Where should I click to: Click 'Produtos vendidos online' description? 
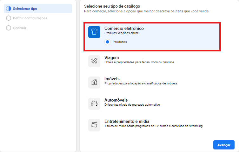pos(122,33)
